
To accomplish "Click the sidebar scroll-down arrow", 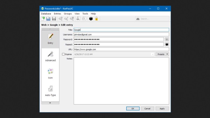I will coord(50,103).
